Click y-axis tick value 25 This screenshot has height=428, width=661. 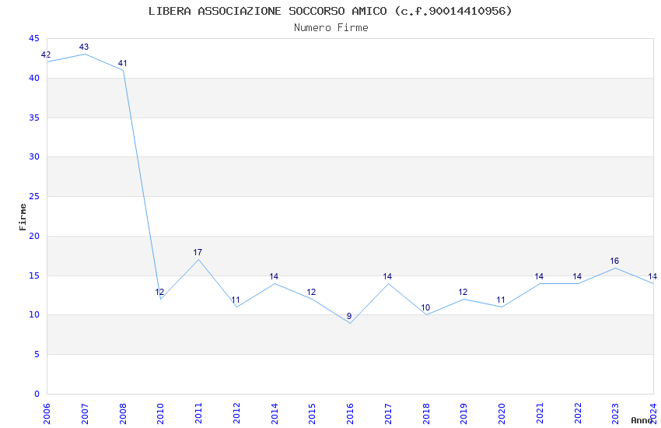coord(34,197)
